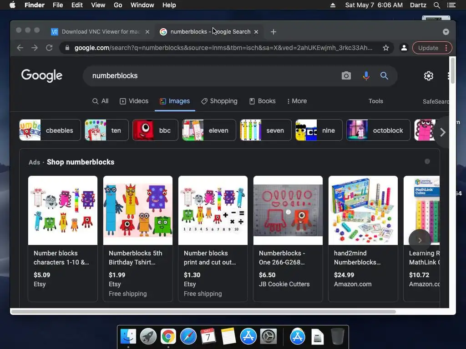Click the bbc suggestion chip
The height and width of the screenshot is (349, 466).
pyautogui.click(x=155, y=130)
